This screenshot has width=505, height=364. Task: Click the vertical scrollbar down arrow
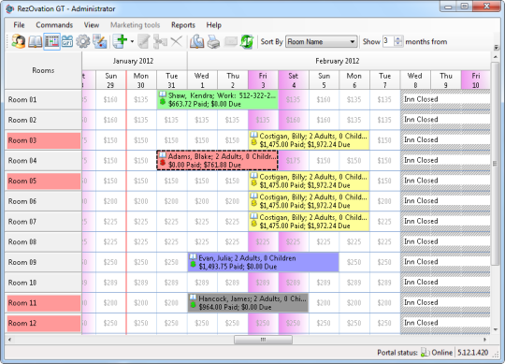495,330
